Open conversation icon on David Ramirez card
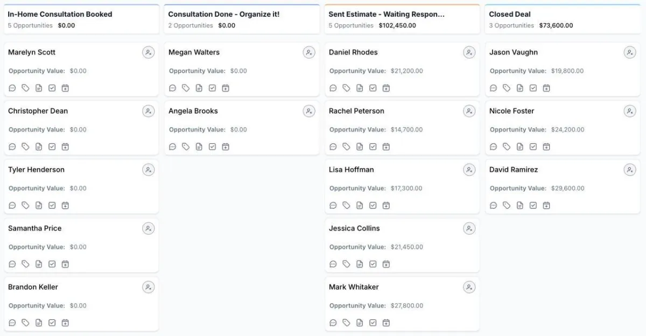This screenshot has height=336, width=646. (x=494, y=205)
